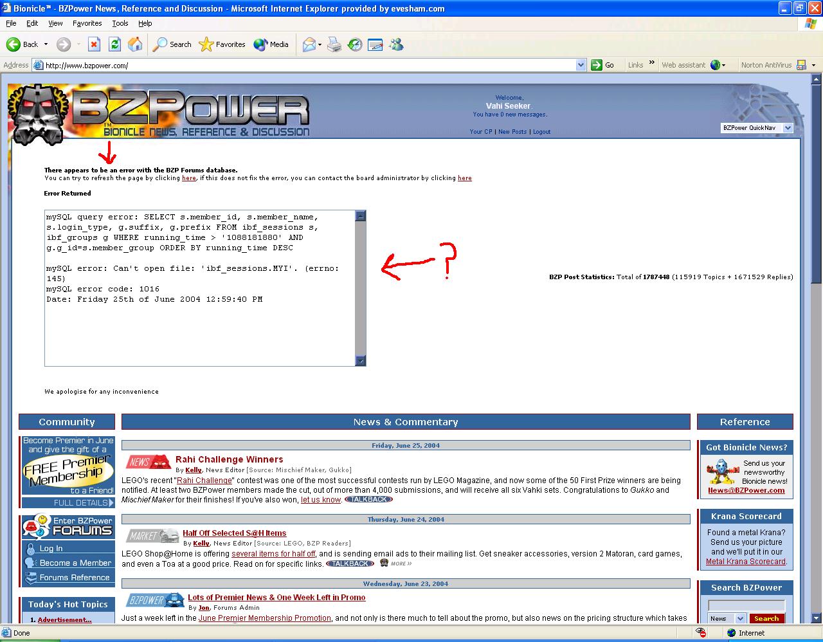
Task: Open the Favorites menu
Action: tap(87, 23)
